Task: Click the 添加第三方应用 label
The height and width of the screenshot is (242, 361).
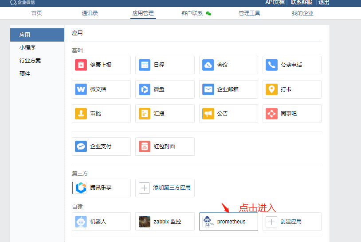Action: (x=172, y=188)
